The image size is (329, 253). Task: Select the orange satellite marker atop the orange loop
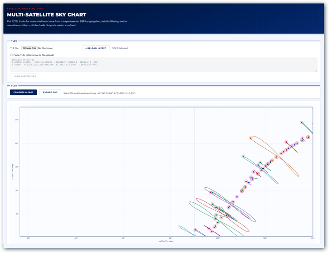[x=251, y=138]
